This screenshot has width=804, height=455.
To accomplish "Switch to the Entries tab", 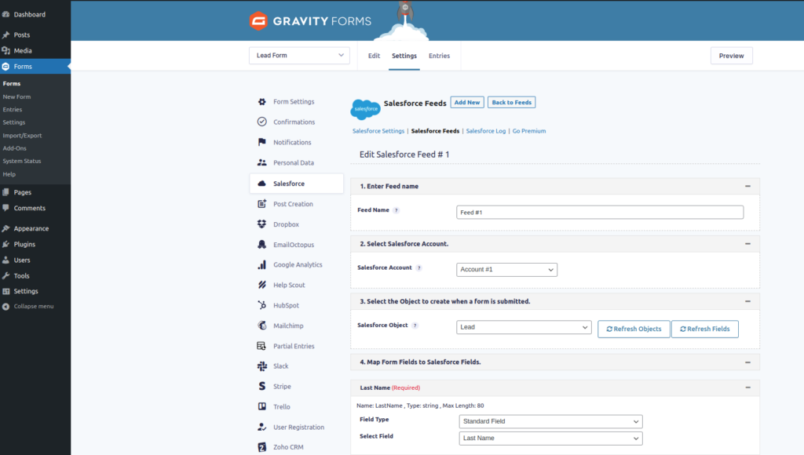I will click(439, 56).
